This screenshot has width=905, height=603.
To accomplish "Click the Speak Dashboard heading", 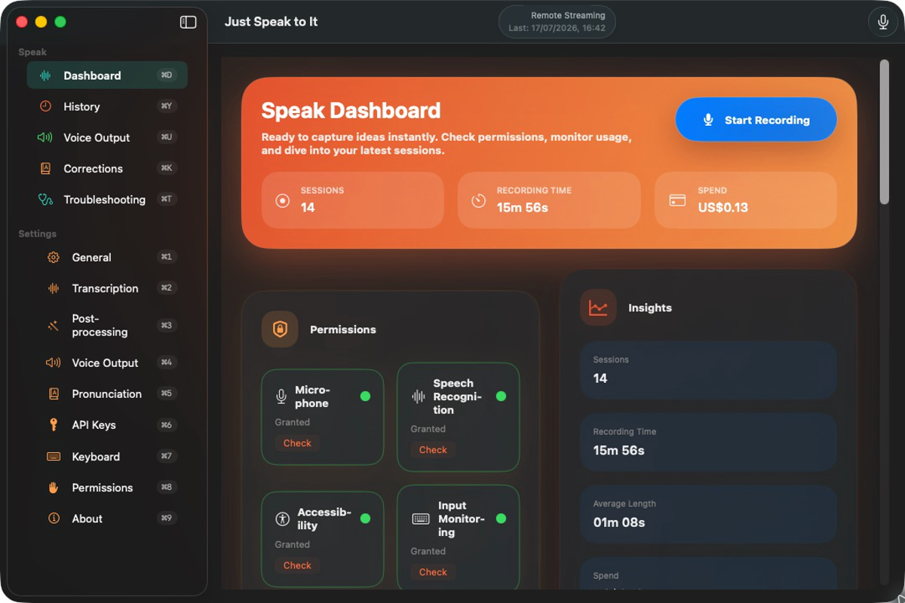I will [x=351, y=111].
